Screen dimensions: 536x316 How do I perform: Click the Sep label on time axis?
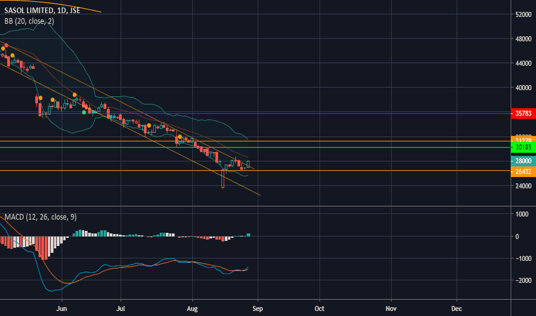pyautogui.click(x=258, y=309)
